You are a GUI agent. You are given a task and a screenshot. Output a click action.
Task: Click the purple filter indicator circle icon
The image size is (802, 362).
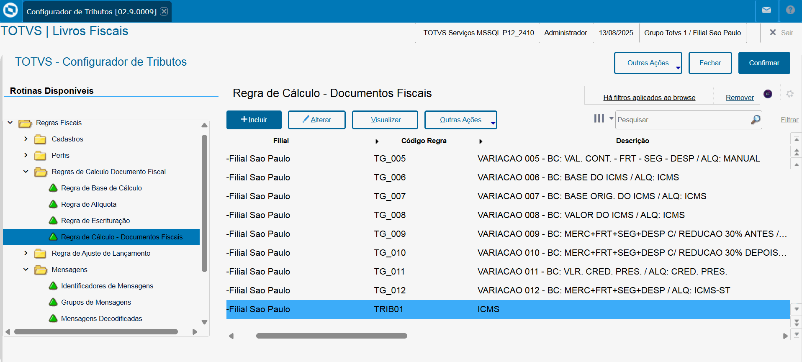pos(768,94)
